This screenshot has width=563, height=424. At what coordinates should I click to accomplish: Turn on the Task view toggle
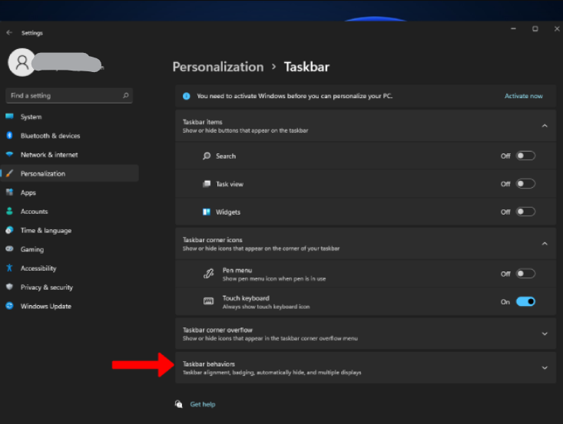[x=525, y=184]
